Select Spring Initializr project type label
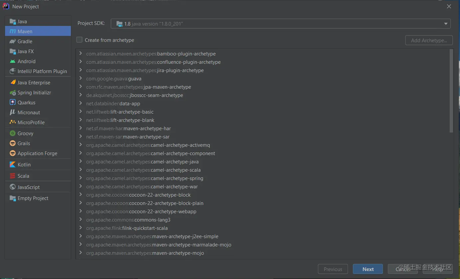This screenshot has height=279, width=460. [34, 93]
